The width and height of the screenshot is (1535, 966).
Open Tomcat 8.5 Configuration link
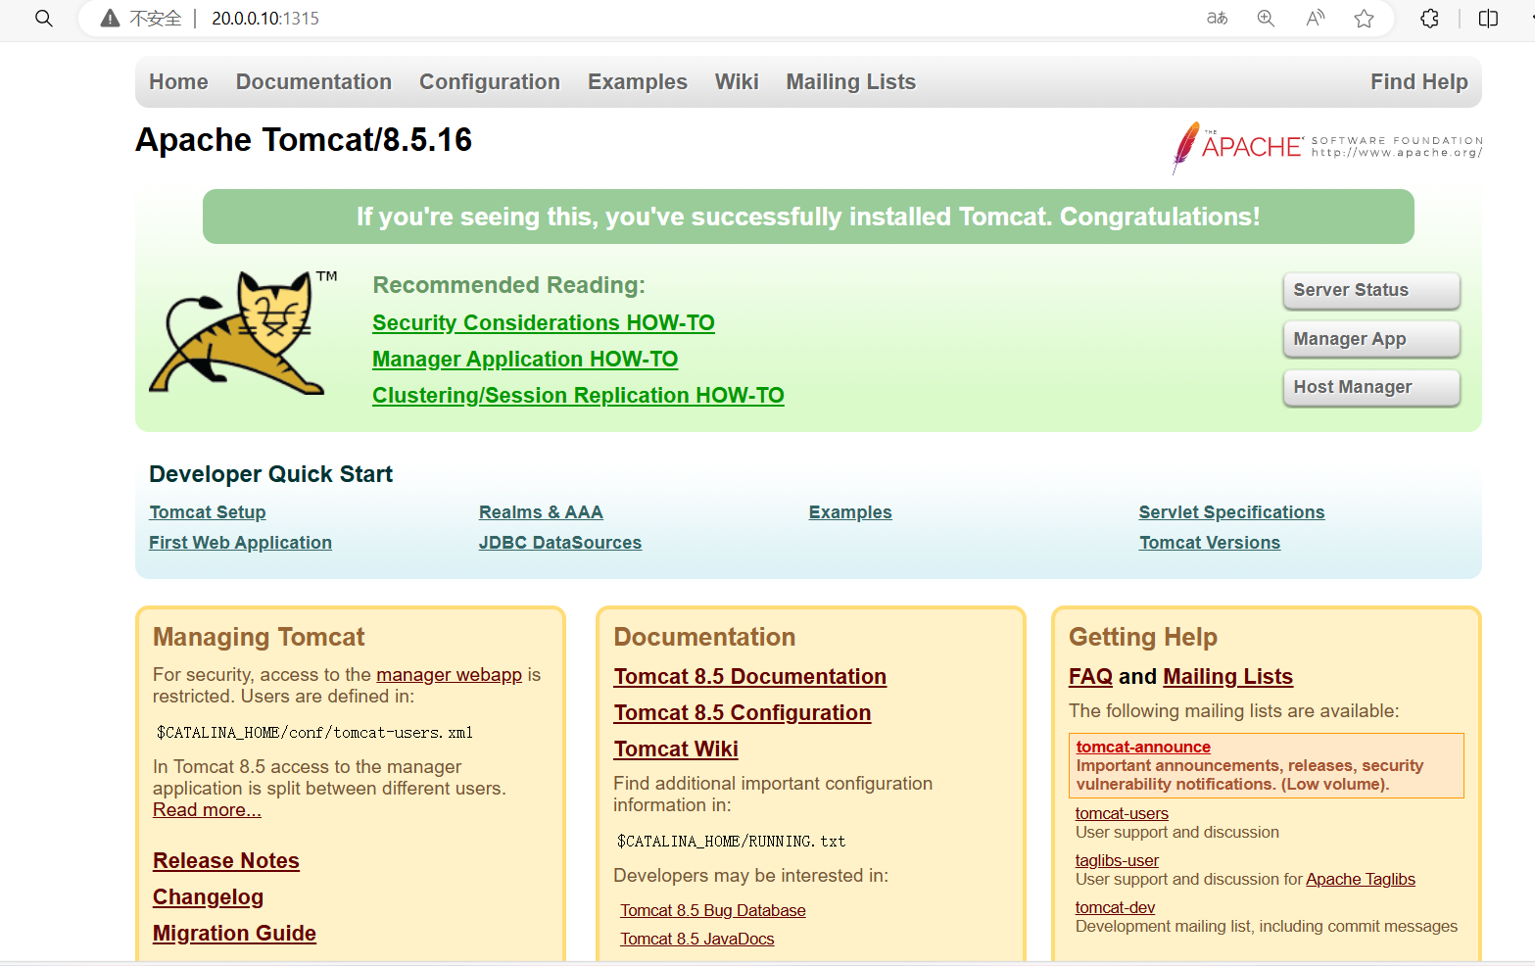click(x=743, y=713)
